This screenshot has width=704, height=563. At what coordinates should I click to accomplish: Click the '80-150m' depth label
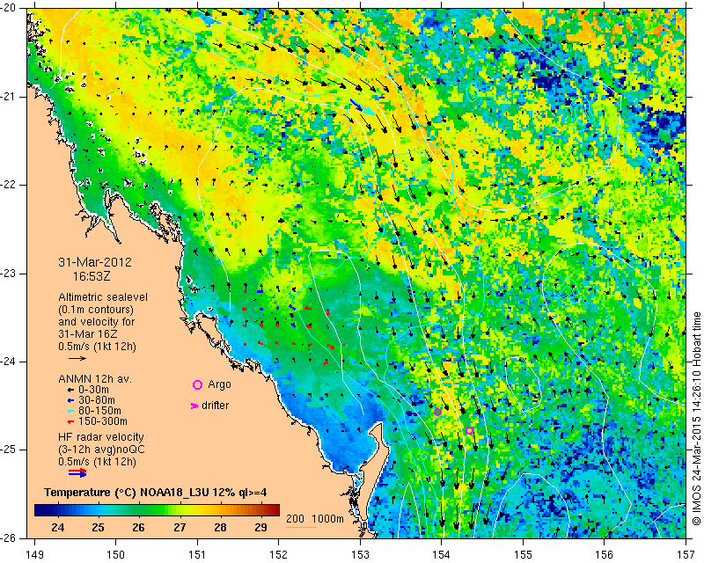click(x=99, y=411)
